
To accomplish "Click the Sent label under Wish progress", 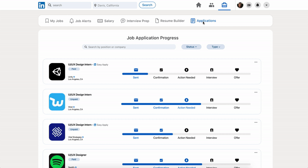I will click(136, 108).
